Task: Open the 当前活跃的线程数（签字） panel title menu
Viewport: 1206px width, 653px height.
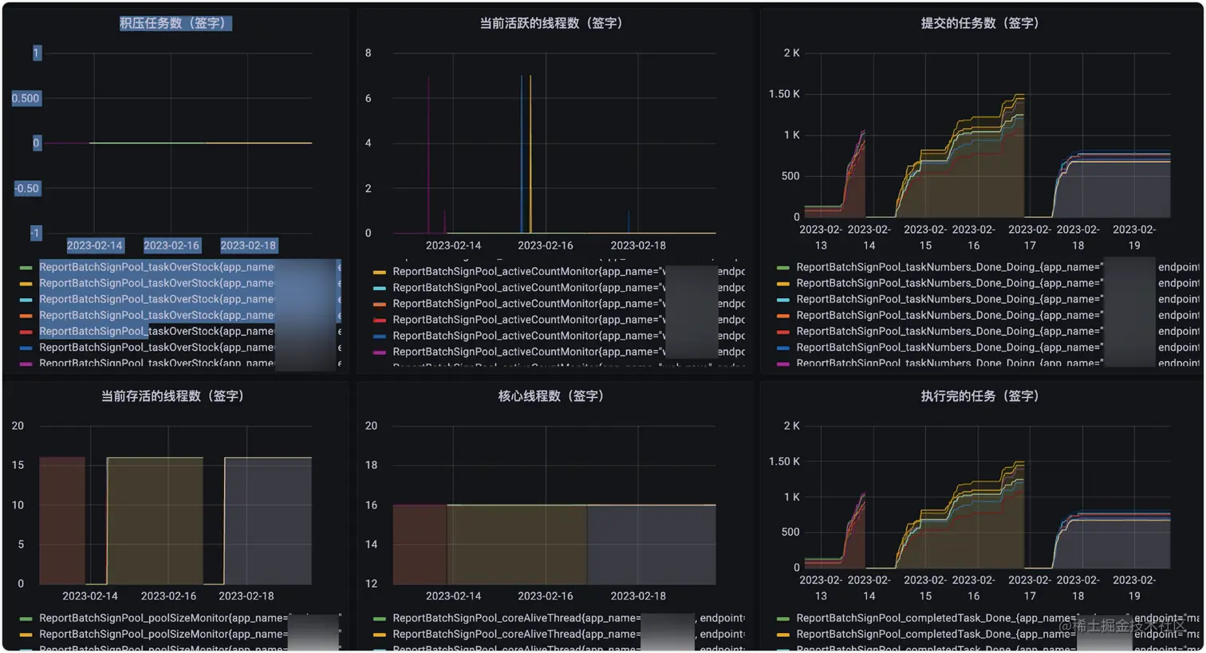Action: 551,23
